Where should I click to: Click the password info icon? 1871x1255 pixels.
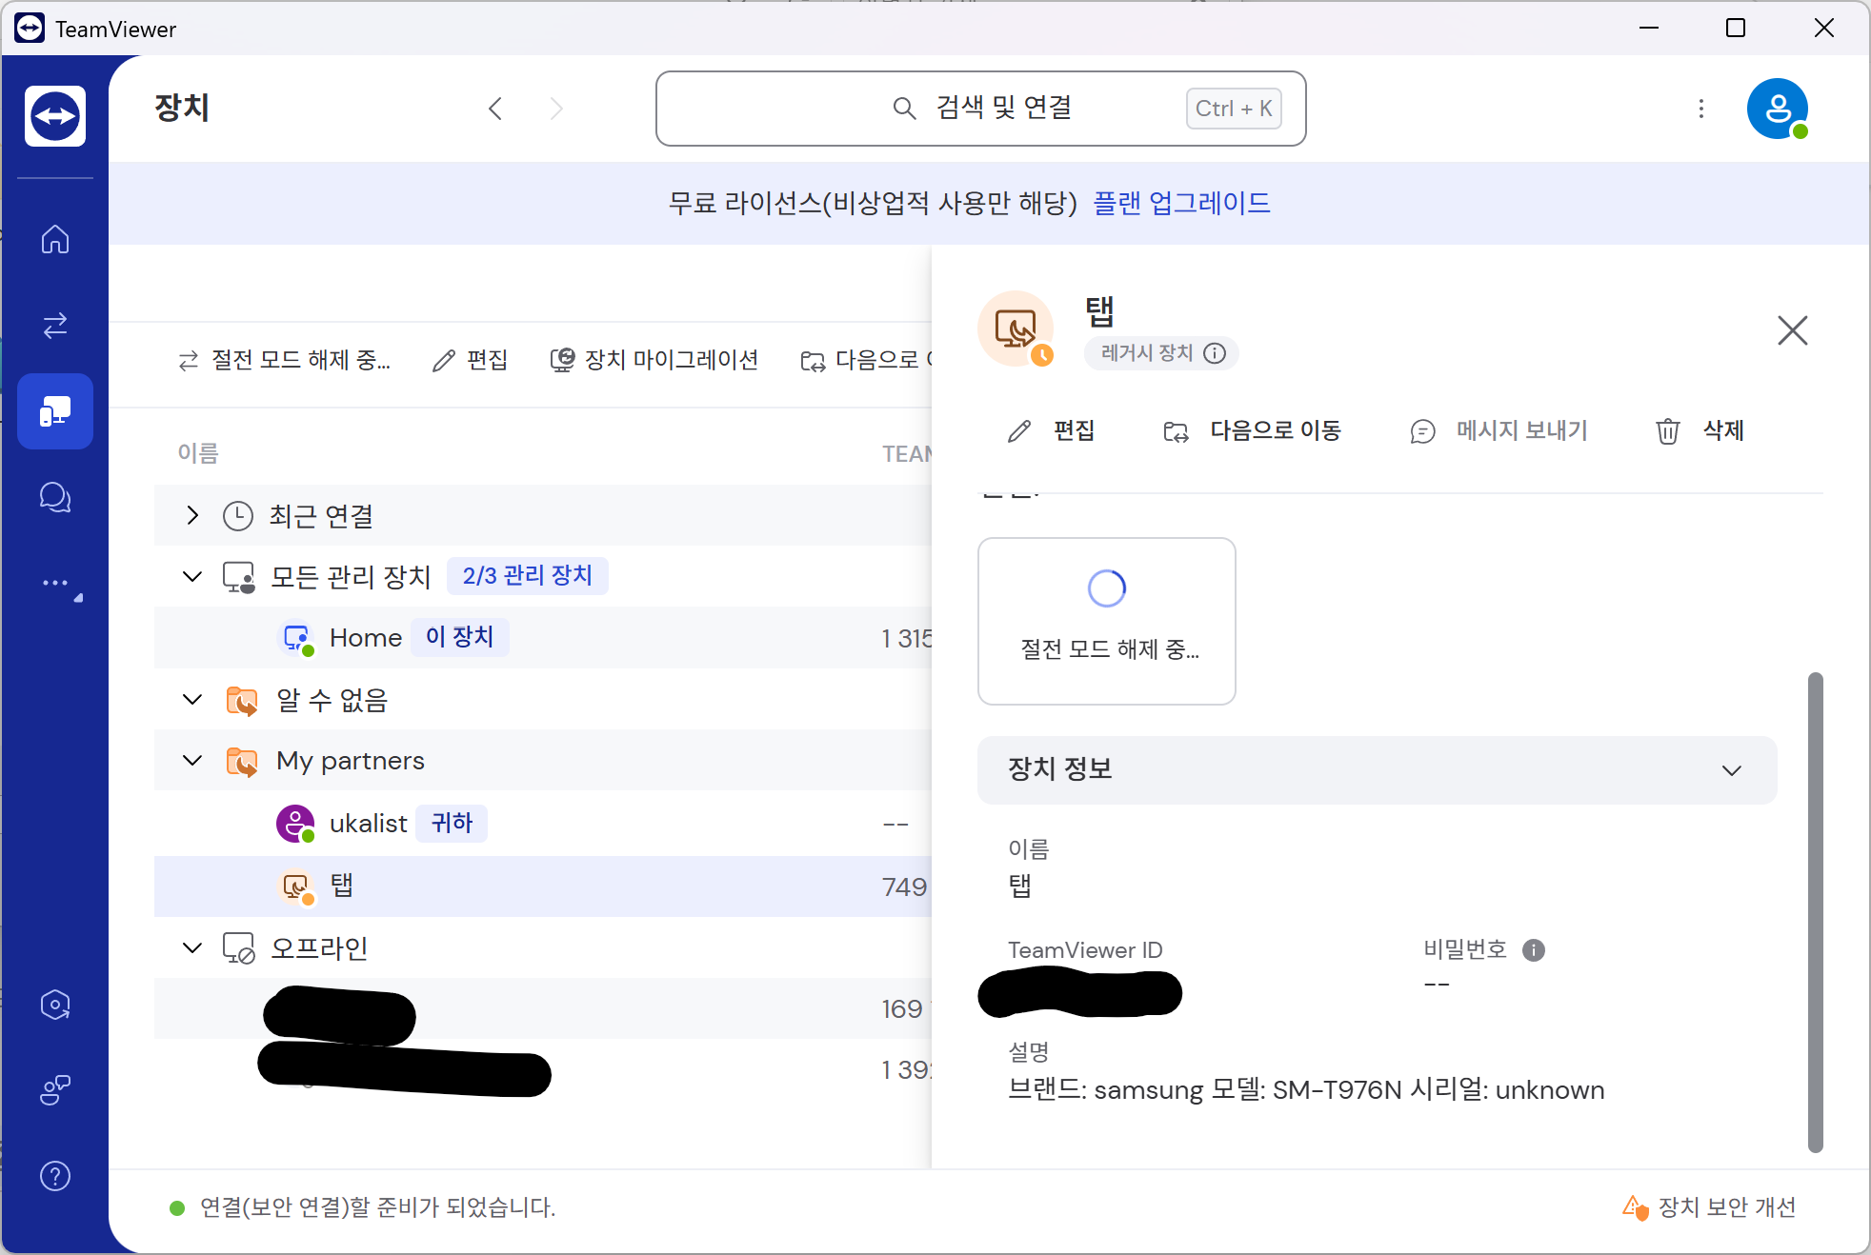click(1533, 949)
